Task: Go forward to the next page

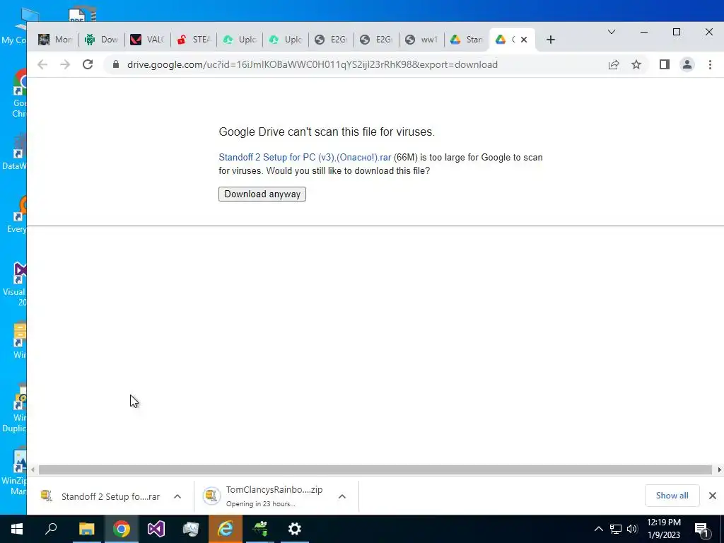Action: coord(65,64)
